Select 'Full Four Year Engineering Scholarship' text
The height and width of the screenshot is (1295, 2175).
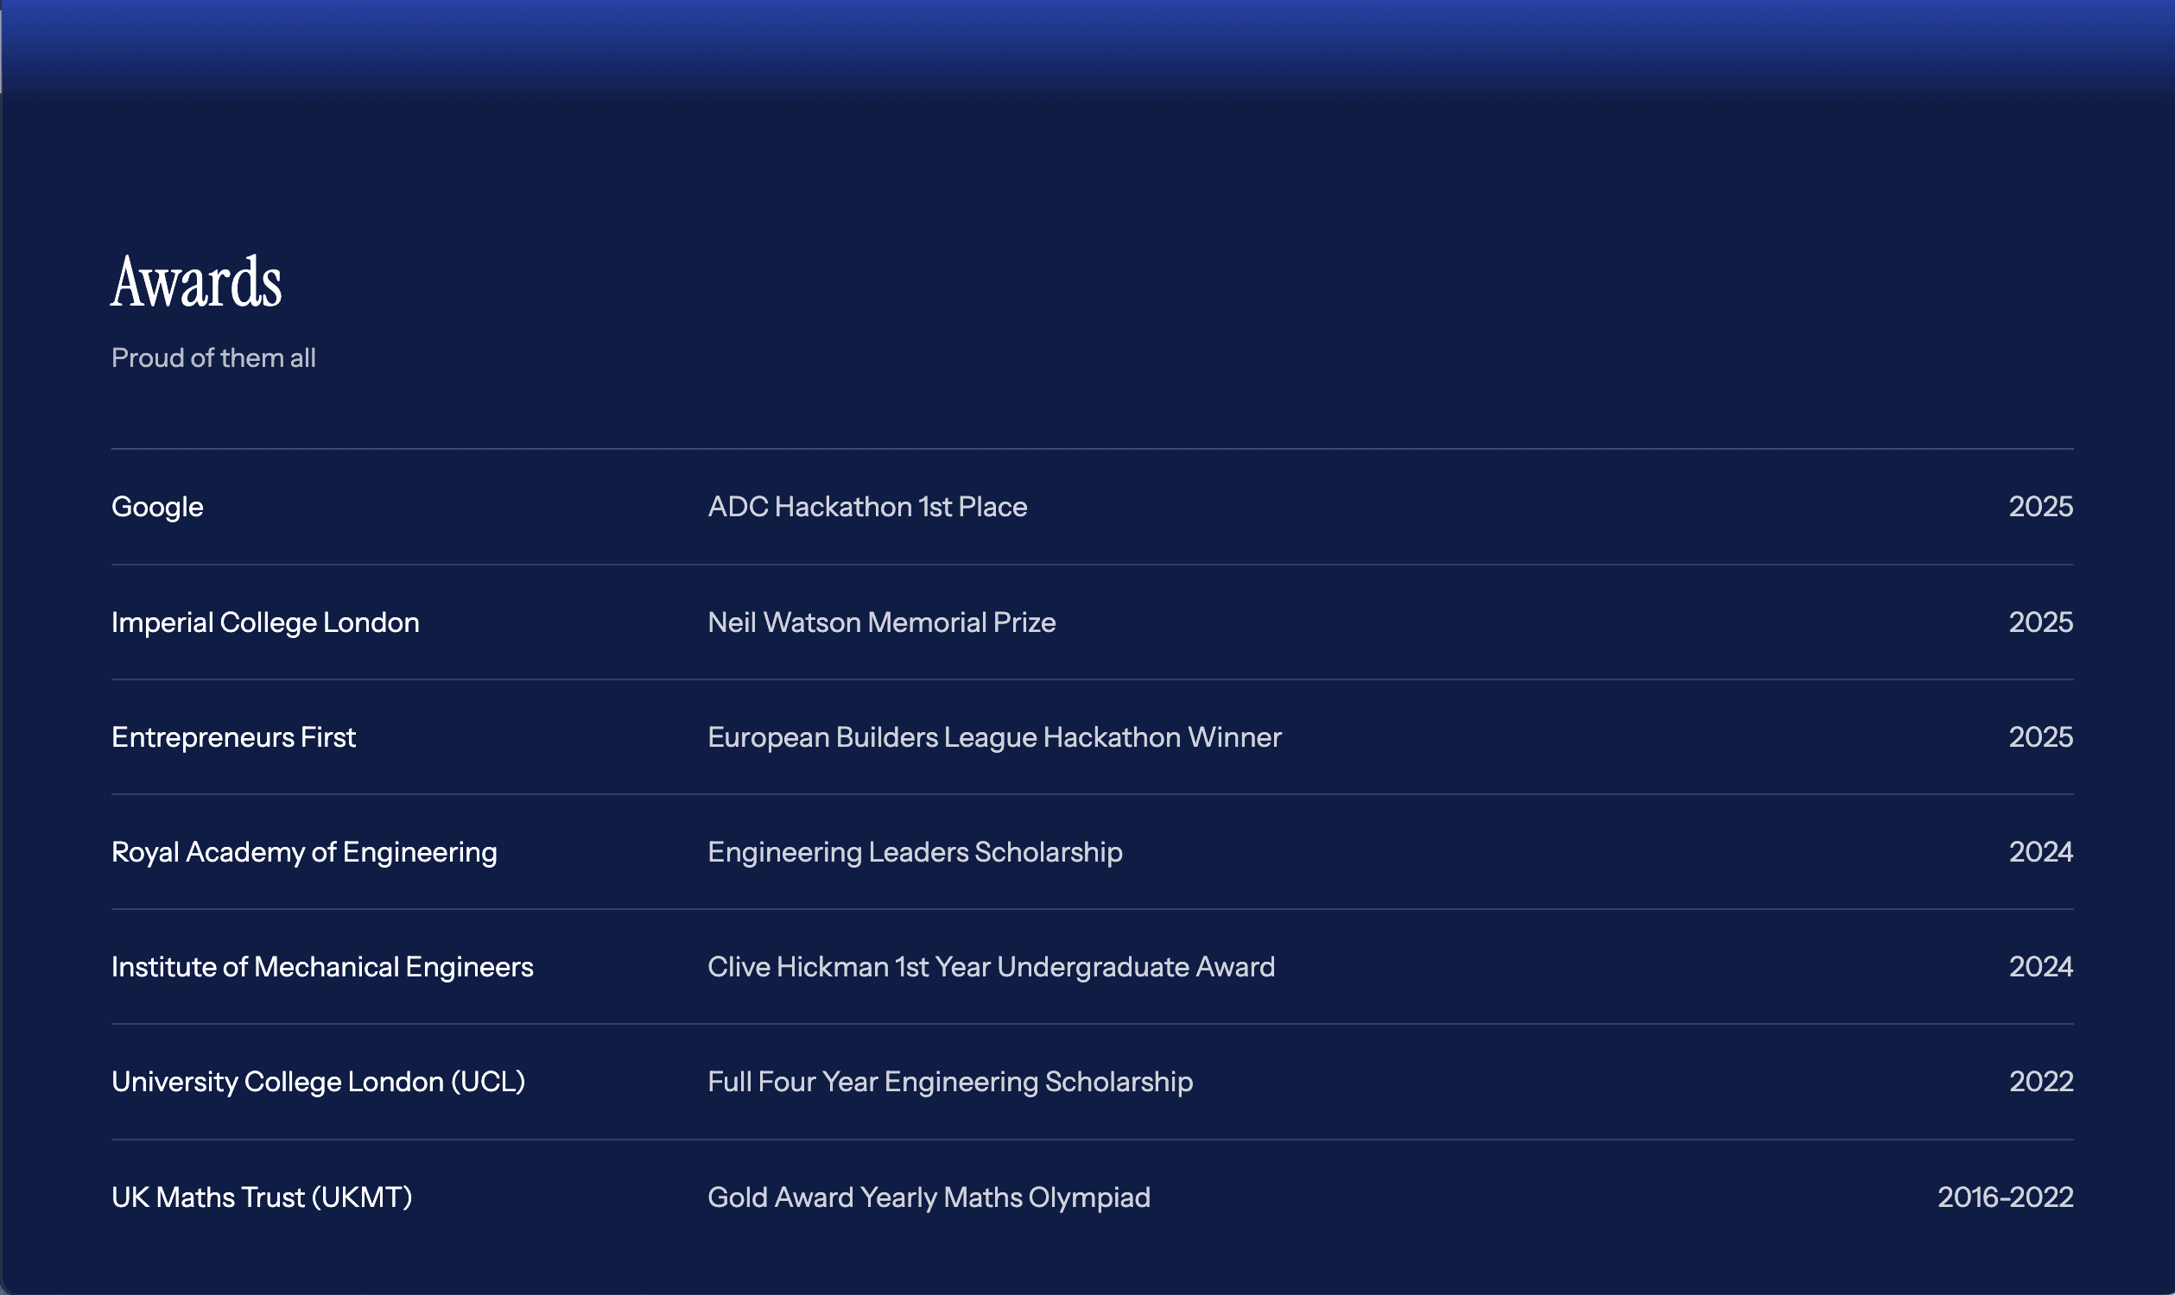tap(950, 1082)
